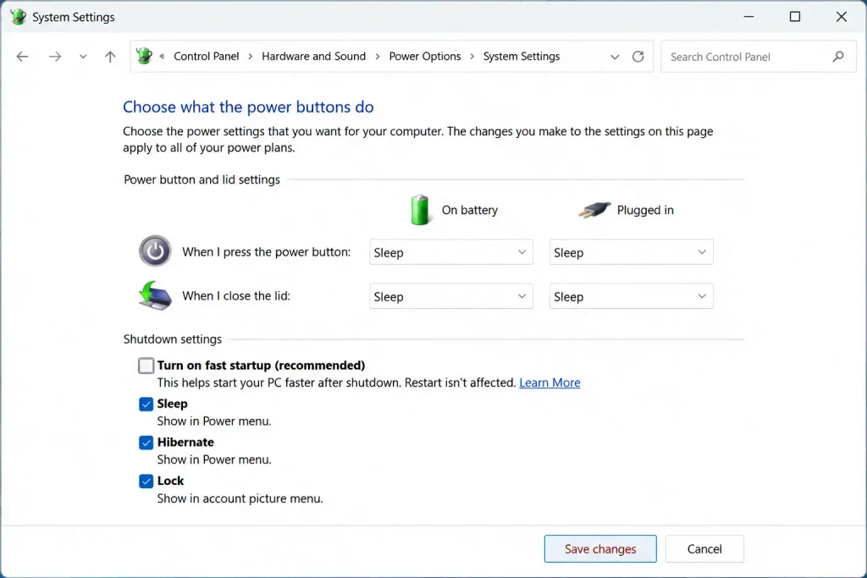
Task: Go up one level with up arrow
Action: pos(110,57)
